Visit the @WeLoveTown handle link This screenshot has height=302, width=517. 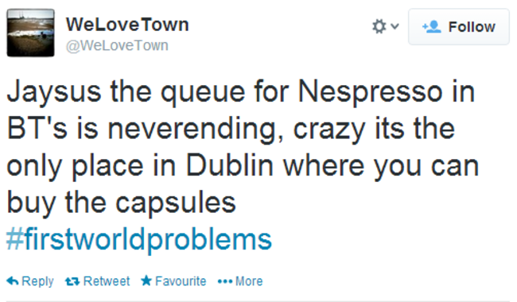[x=117, y=45]
